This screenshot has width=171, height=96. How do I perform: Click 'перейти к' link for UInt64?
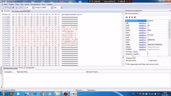pos(142,45)
